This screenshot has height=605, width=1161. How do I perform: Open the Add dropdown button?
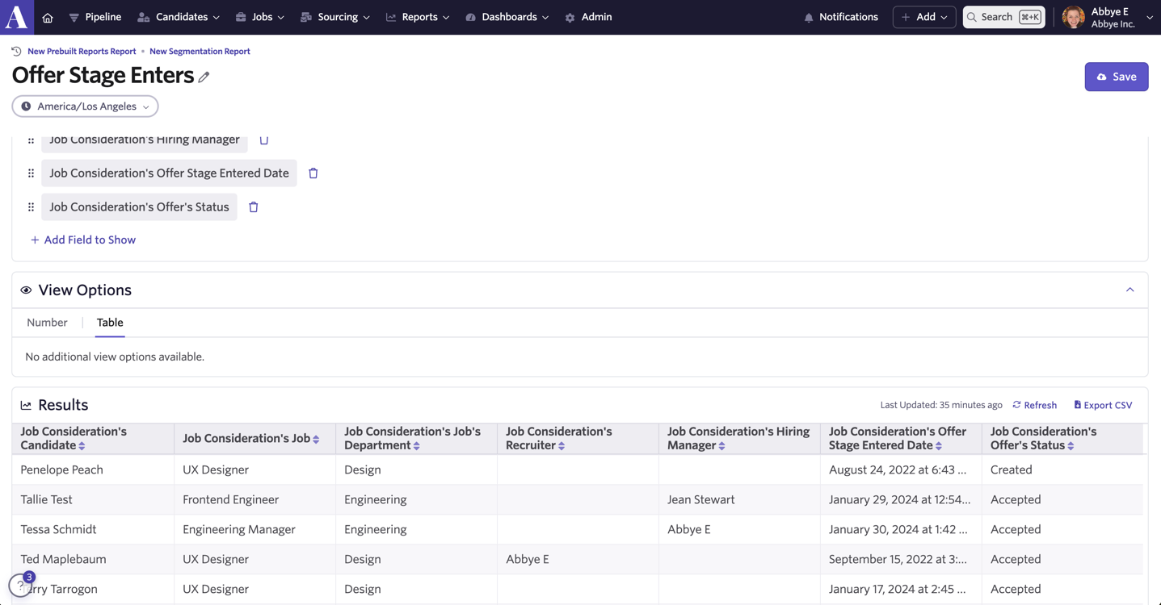point(924,17)
